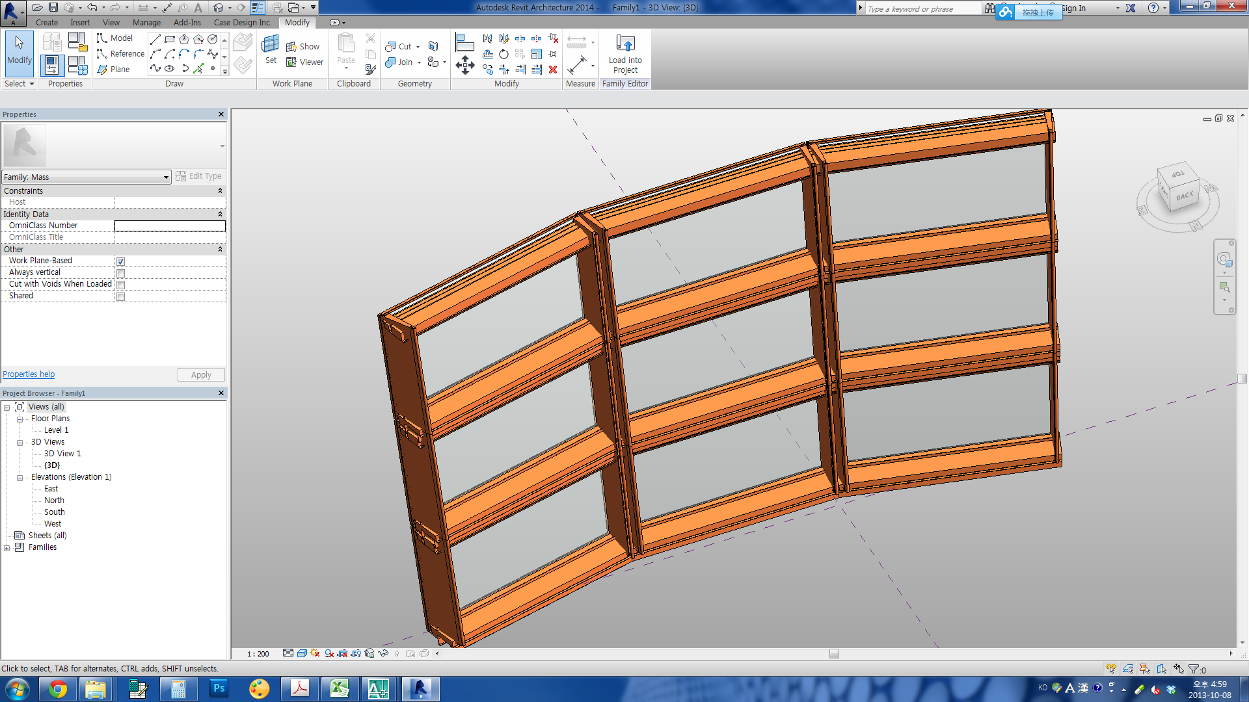Enable the Always vertical checkbox
This screenshot has height=702, width=1249.
point(121,273)
